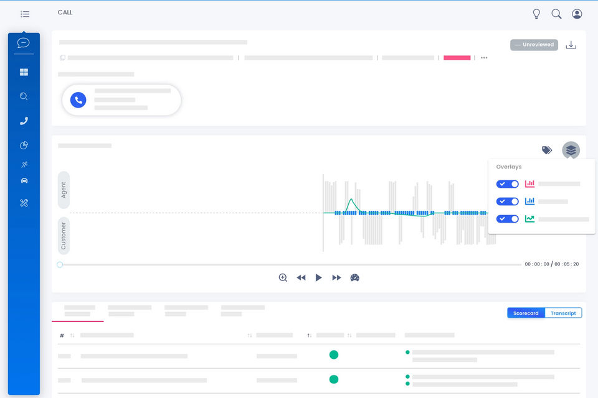598x398 pixels.
Task: Click the blue bar chart overlay icon
Action: tap(529, 201)
